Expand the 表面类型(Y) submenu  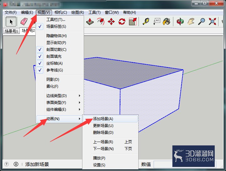pos(60,103)
